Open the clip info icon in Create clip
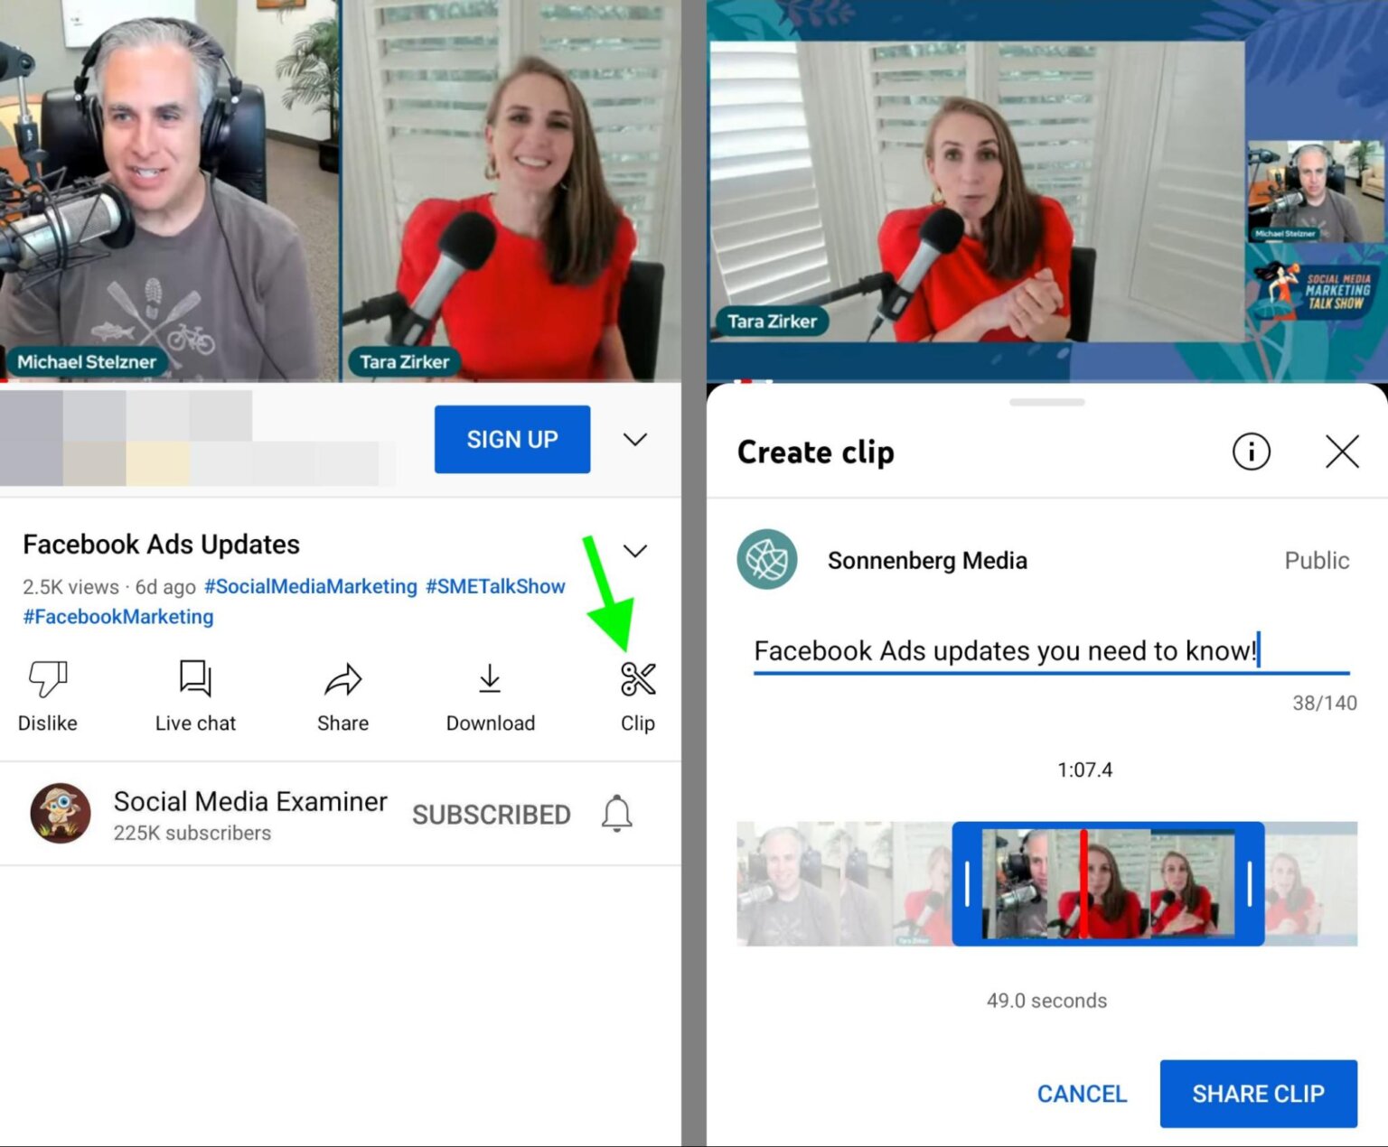The image size is (1388, 1147). (x=1252, y=452)
